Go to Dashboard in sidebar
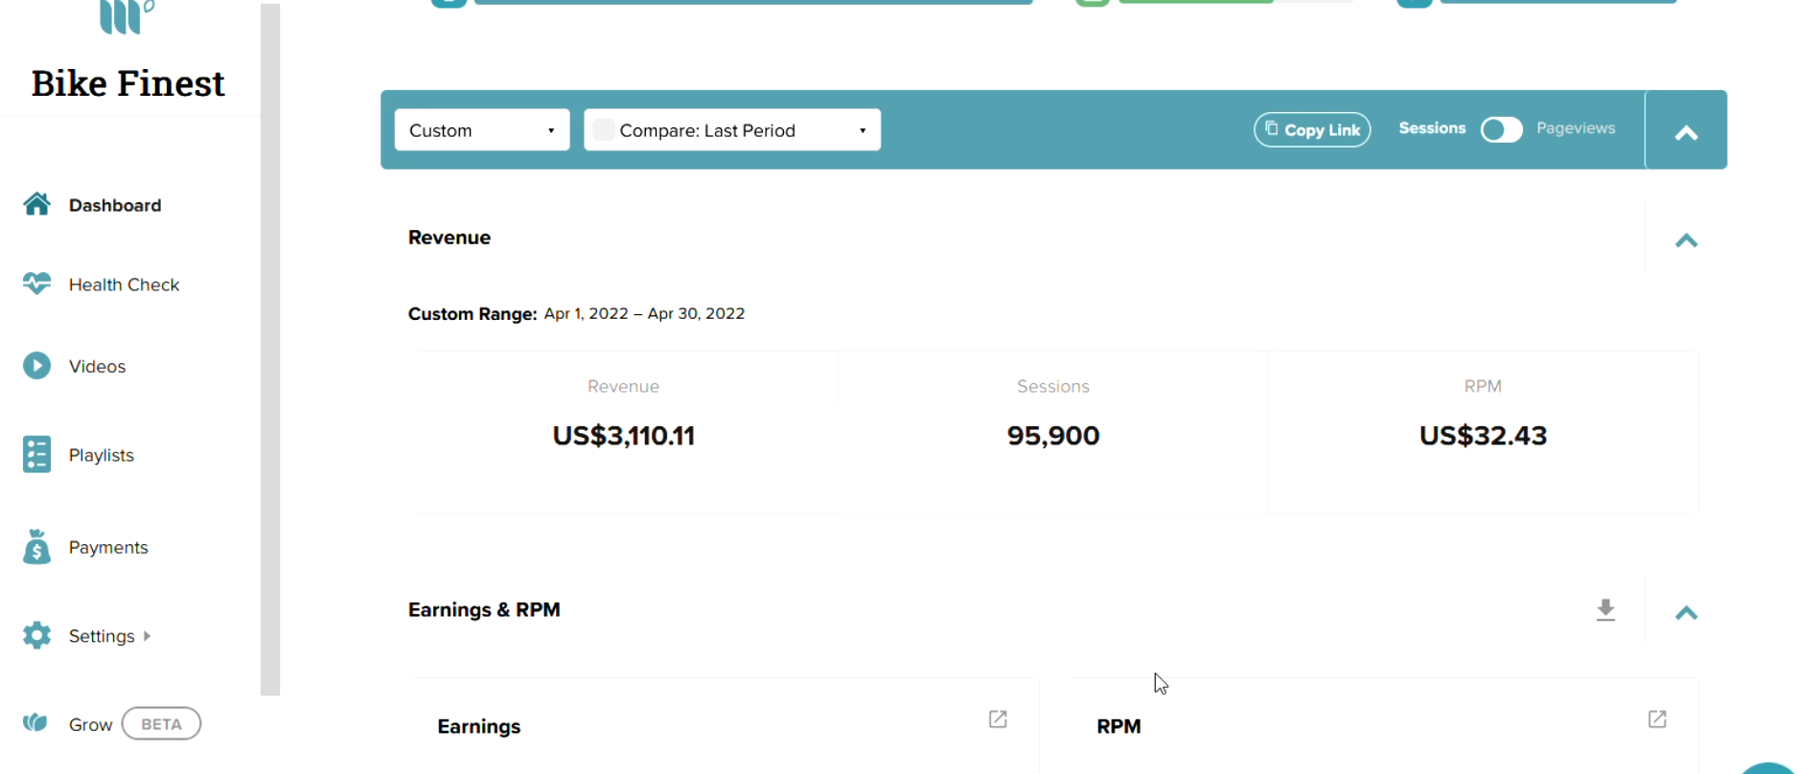Screen dimensions: 1798x774 tap(115, 205)
